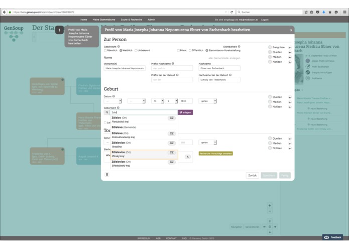Show help for Sichtbarkeit info icon

pyautogui.click(x=239, y=47)
